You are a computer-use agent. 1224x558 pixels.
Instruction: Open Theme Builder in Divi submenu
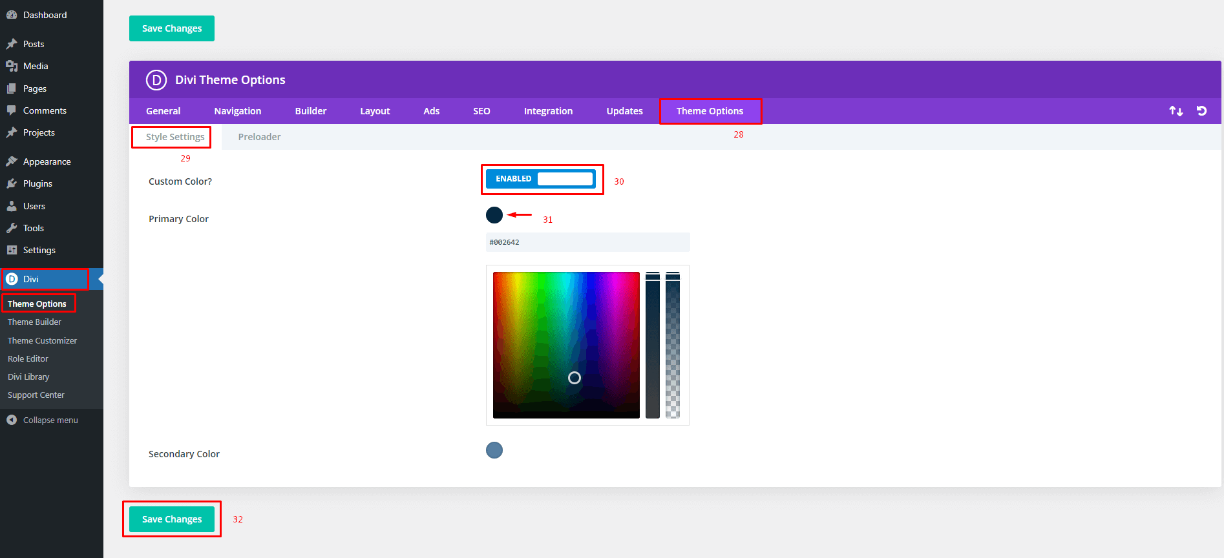pyautogui.click(x=34, y=322)
